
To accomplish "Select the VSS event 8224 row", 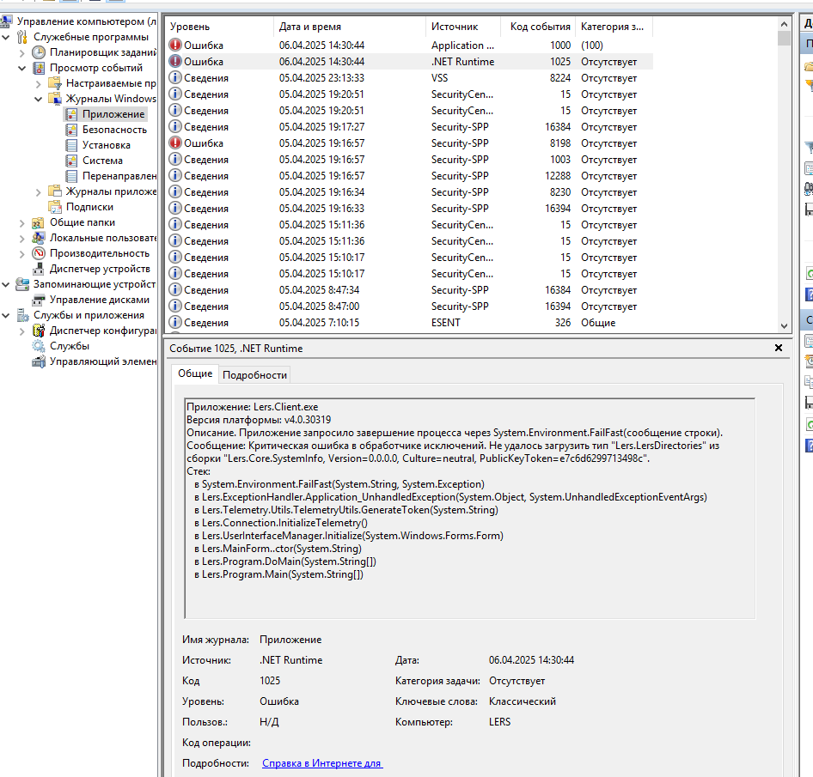I will 409,78.
